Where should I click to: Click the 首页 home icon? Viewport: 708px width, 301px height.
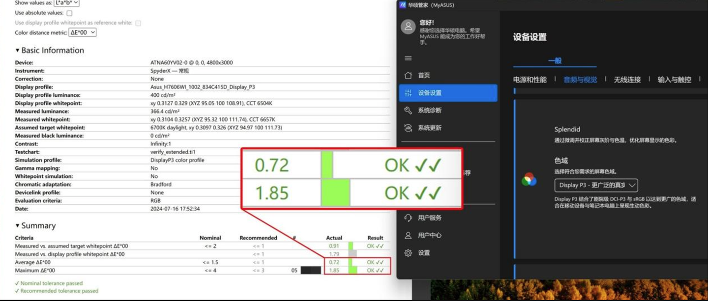(408, 75)
